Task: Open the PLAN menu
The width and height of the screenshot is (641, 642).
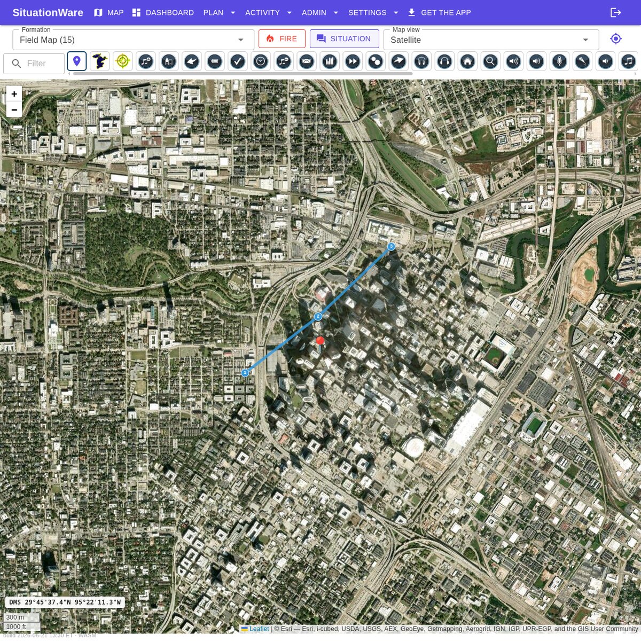Action: tap(220, 12)
